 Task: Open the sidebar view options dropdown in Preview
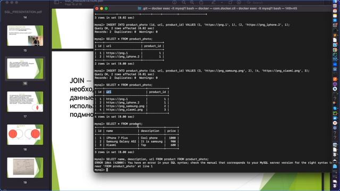tap(61, 3)
